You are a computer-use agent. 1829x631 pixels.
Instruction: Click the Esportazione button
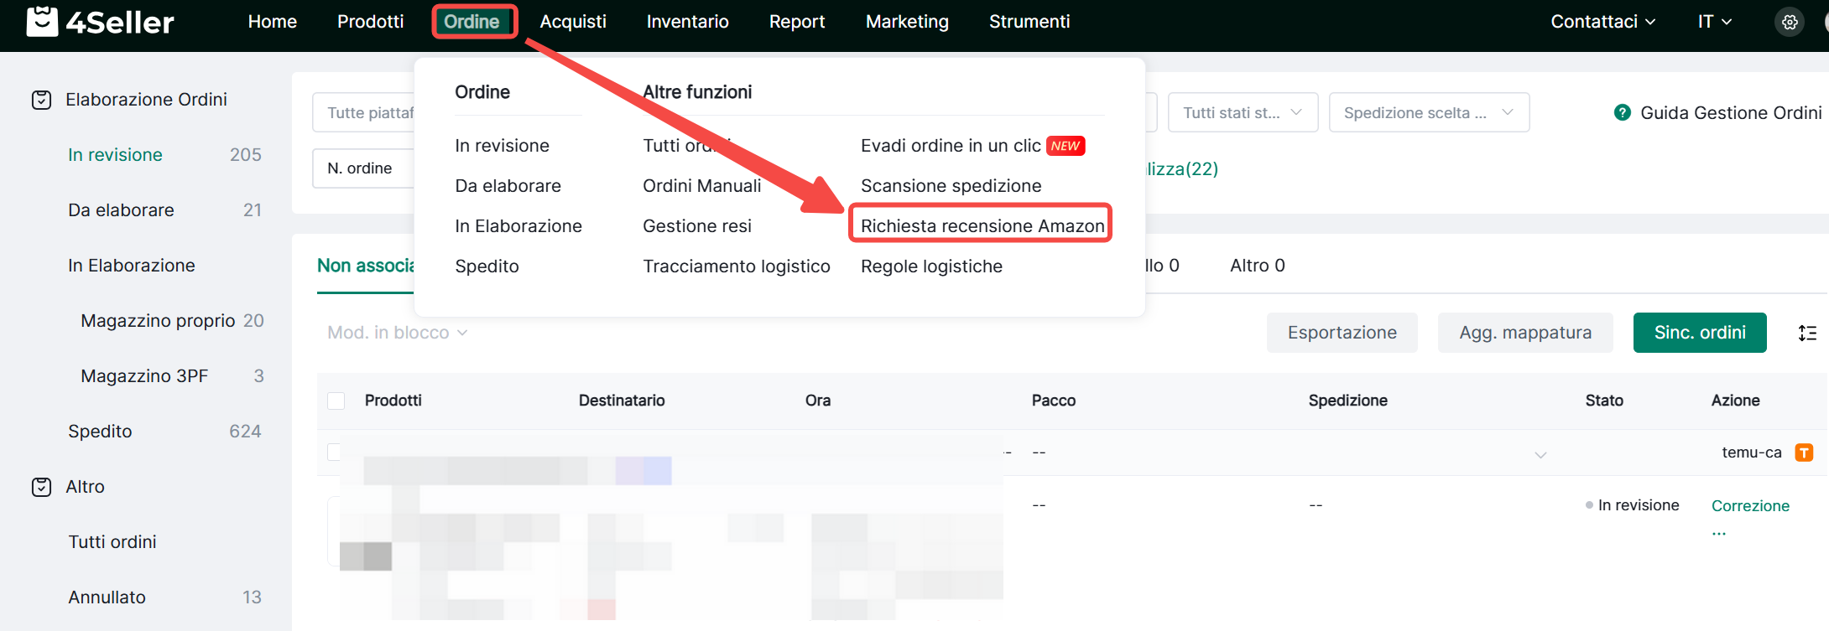tap(1342, 333)
